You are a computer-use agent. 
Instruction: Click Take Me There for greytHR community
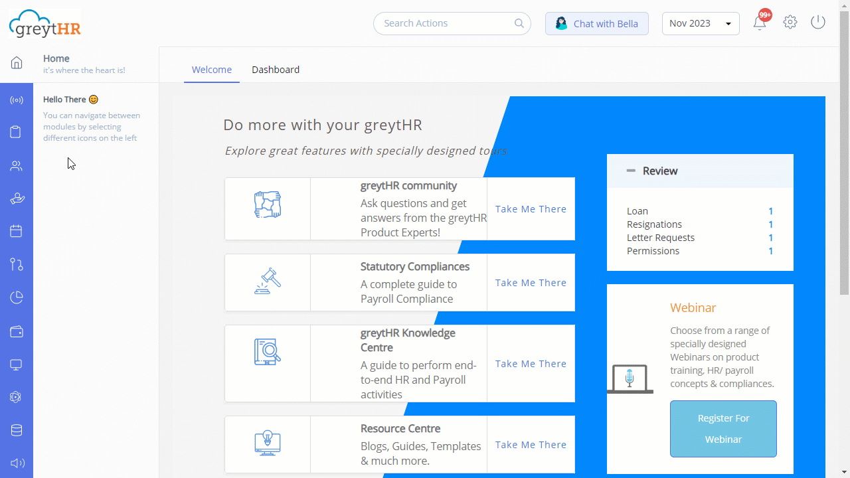(531, 209)
